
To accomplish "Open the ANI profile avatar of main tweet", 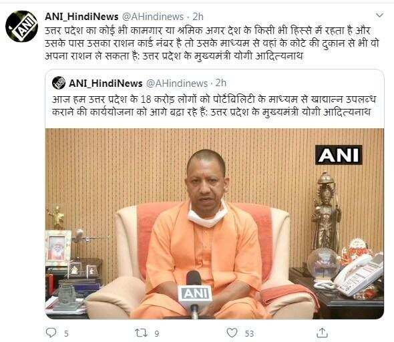I will [21, 26].
